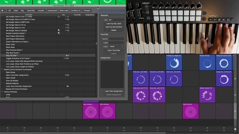Trigger scene 9 at the grid bottom
The image size is (239, 134).
point(108,129)
